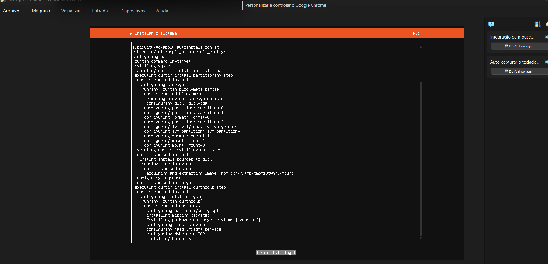The width and height of the screenshot is (548, 264).
Task: Click 'executing curtin install extract step' line
Action: pos(178,150)
